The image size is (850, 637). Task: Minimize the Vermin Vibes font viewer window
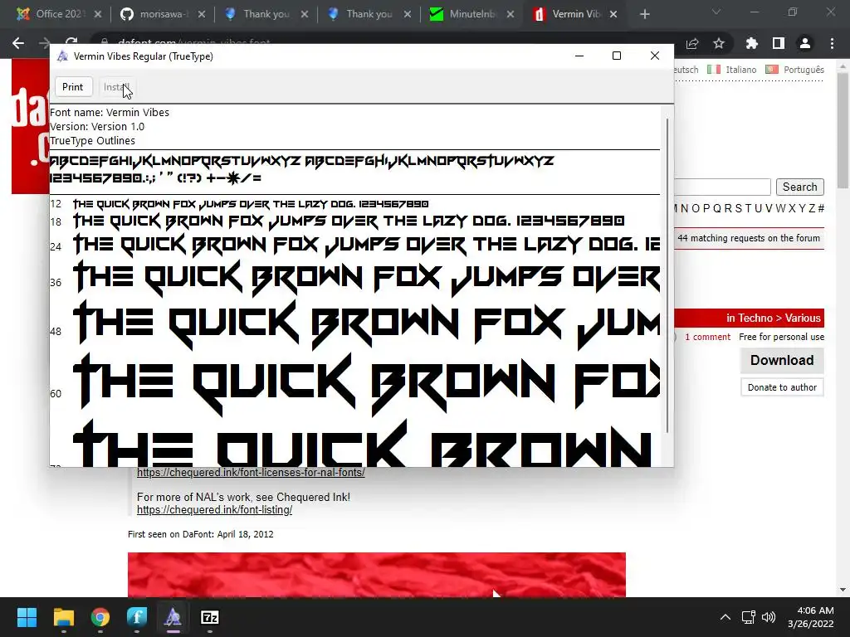[x=579, y=56]
